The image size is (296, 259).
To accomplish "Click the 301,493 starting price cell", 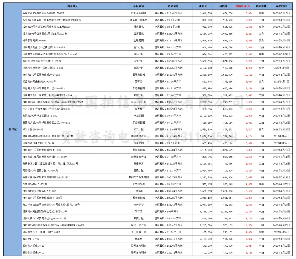I will pos(223,95).
